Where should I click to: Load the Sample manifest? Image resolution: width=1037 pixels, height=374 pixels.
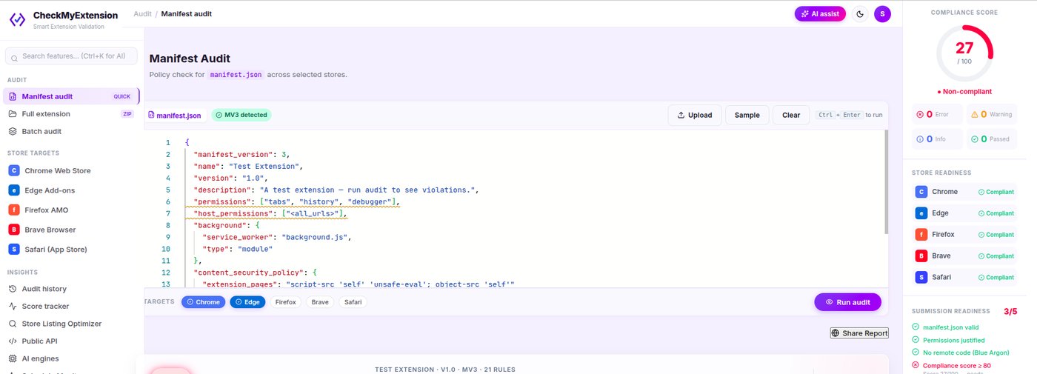(x=747, y=115)
